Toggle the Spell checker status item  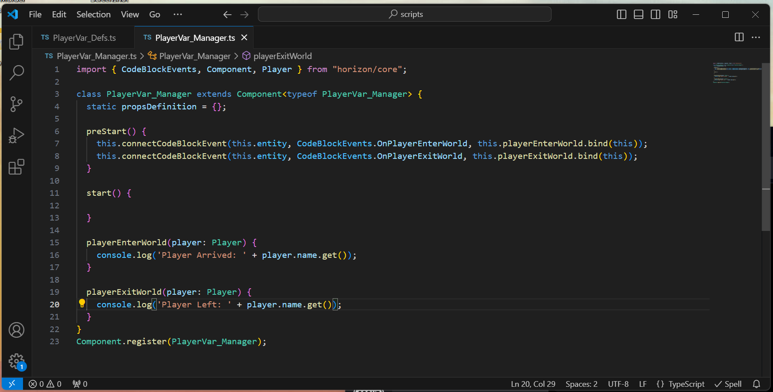(728, 384)
